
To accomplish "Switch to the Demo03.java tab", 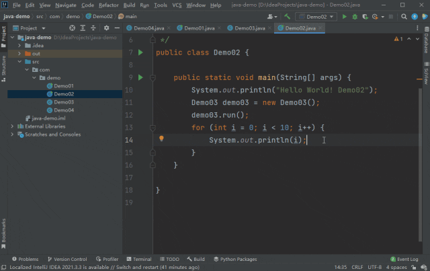I will 250,28.
